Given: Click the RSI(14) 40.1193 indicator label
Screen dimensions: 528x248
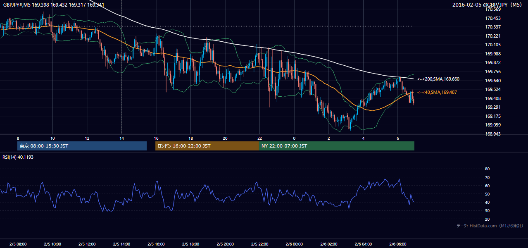Looking at the screenshot, I should (18, 157).
